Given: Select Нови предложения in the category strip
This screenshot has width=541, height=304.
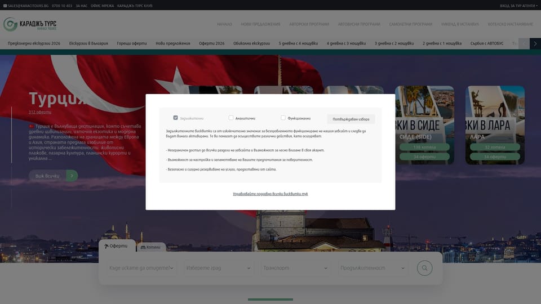Looking at the screenshot, I should click(173, 43).
